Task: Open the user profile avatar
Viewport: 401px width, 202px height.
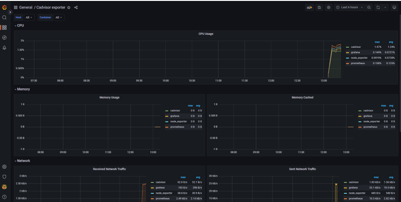Action: 4,187
